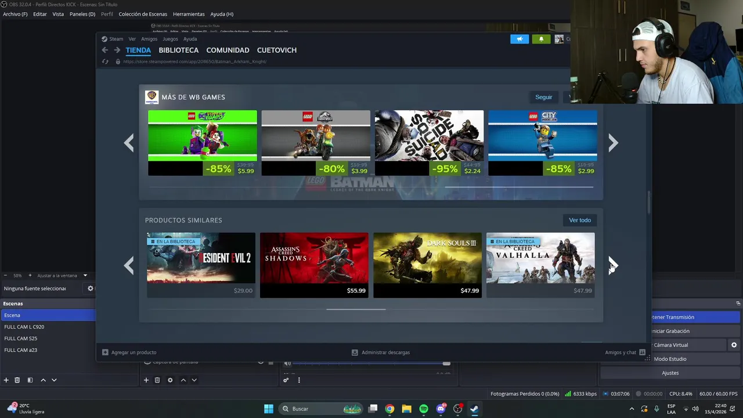The image size is (743, 418).
Task: Enable Modo Estudio in OBS
Action: pyautogui.click(x=670, y=359)
